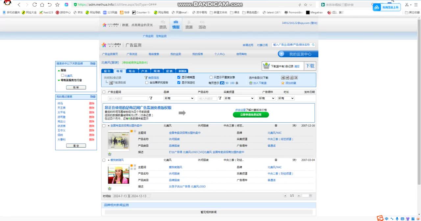Open the 采集频道 filter dropdown

pyautogui.click(x=239, y=98)
